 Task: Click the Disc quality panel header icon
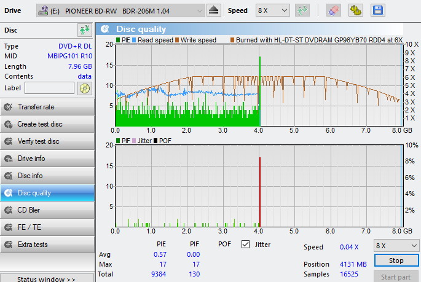coord(106,29)
